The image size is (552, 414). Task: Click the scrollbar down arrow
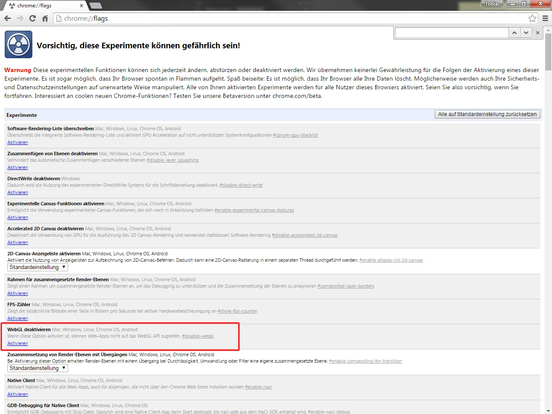(x=548, y=411)
